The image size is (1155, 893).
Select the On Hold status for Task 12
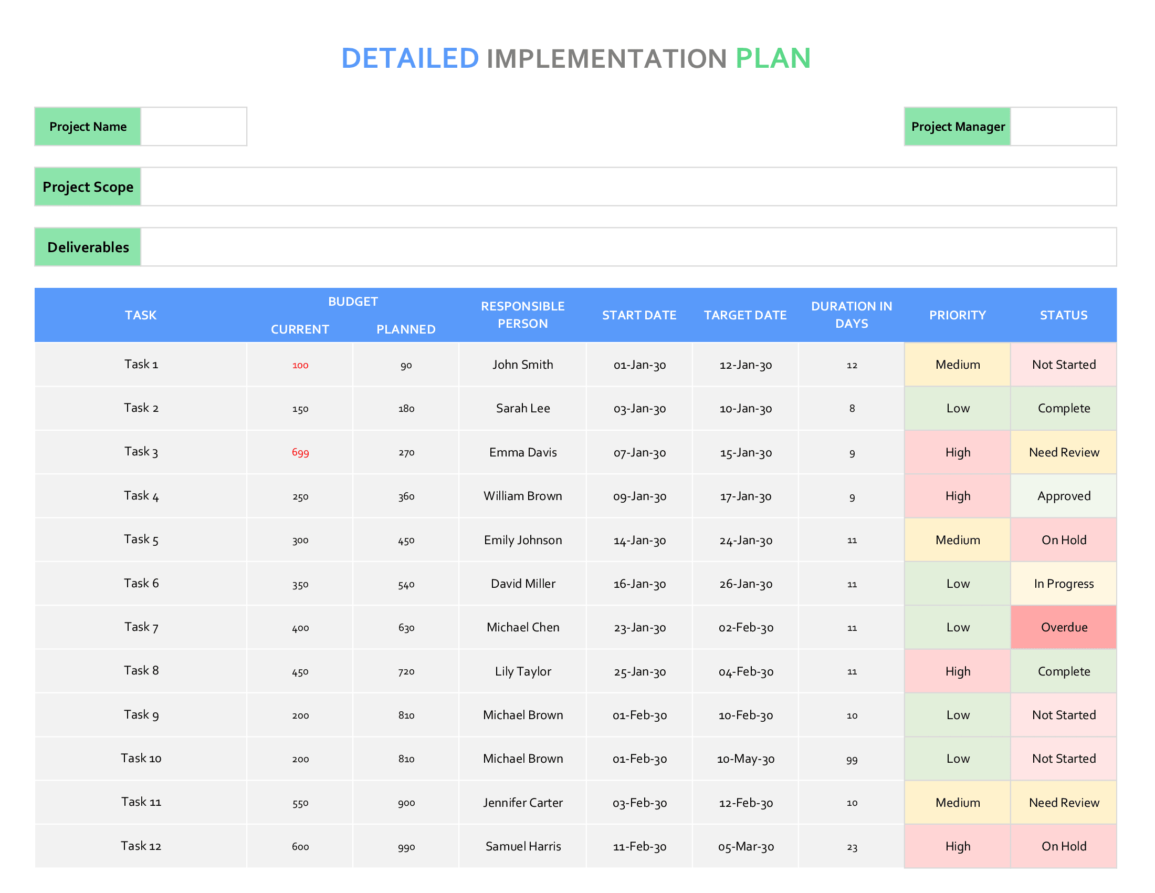click(1064, 846)
